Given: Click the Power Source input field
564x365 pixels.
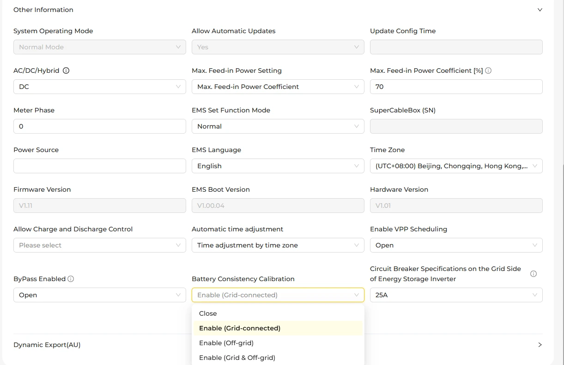Looking at the screenshot, I should click(x=100, y=166).
